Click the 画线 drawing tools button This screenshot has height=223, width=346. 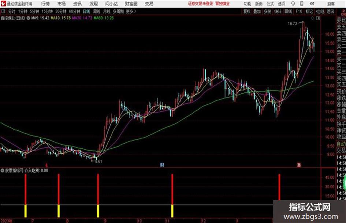(288, 11)
